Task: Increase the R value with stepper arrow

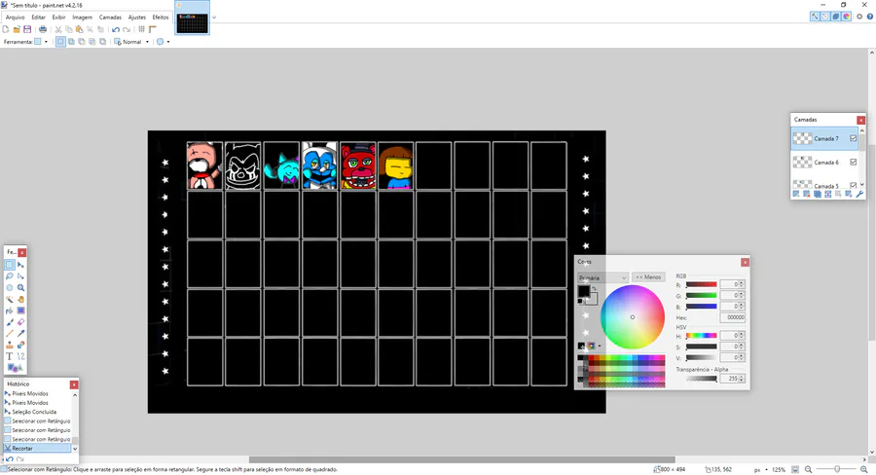Action: (x=742, y=283)
